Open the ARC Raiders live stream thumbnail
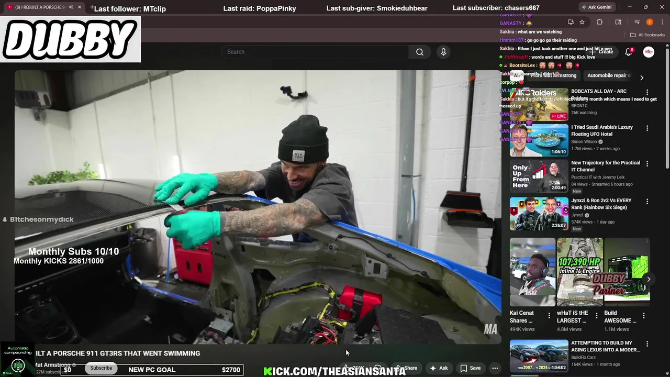The height and width of the screenshot is (377, 670). click(539, 104)
